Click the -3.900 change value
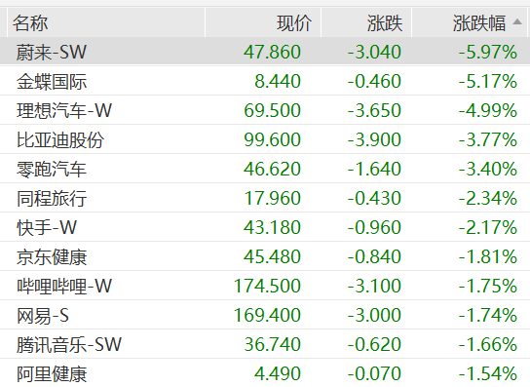 [374, 139]
